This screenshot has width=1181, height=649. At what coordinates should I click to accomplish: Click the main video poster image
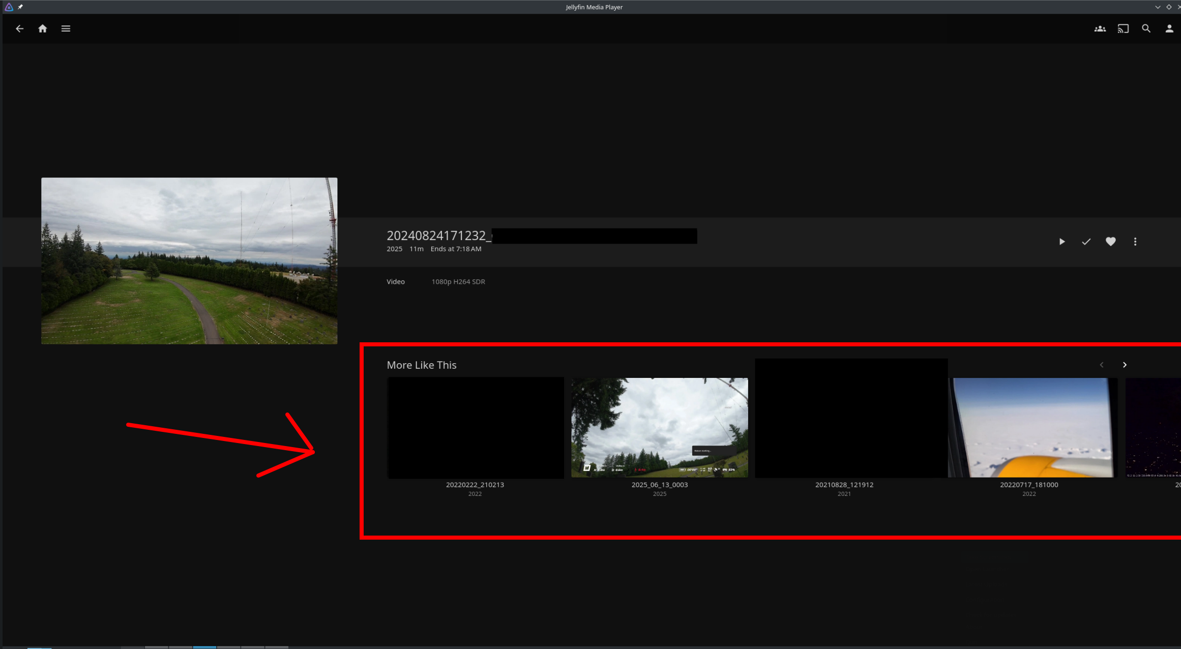point(189,260)
